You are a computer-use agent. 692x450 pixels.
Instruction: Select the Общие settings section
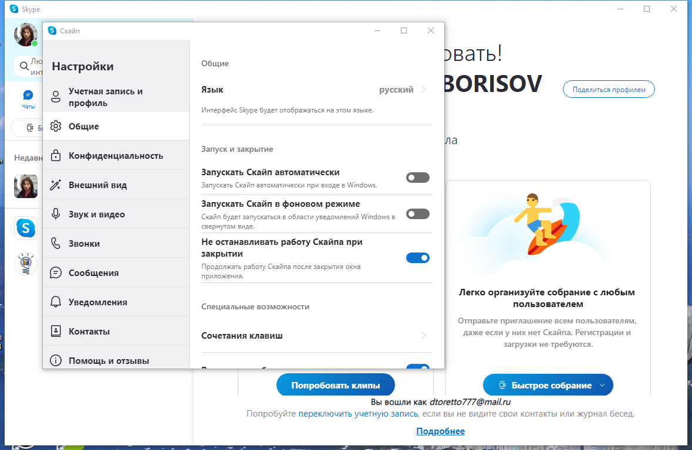point(116,126)
